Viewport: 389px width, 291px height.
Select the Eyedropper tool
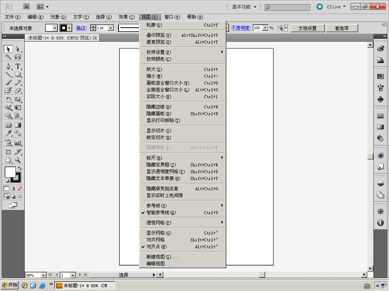(8, 133)
